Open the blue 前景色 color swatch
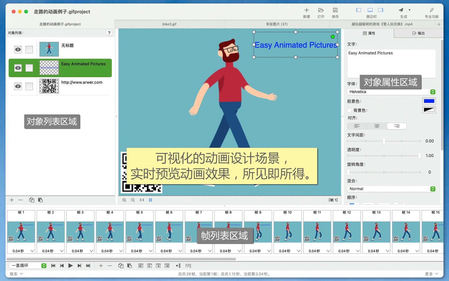Viewport: 449px width, 281px height. pyautogui.click(x=429, y=101)
